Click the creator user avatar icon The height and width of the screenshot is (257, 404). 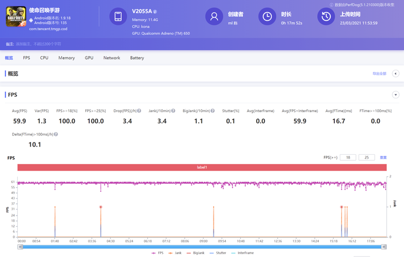click(214, 17)
